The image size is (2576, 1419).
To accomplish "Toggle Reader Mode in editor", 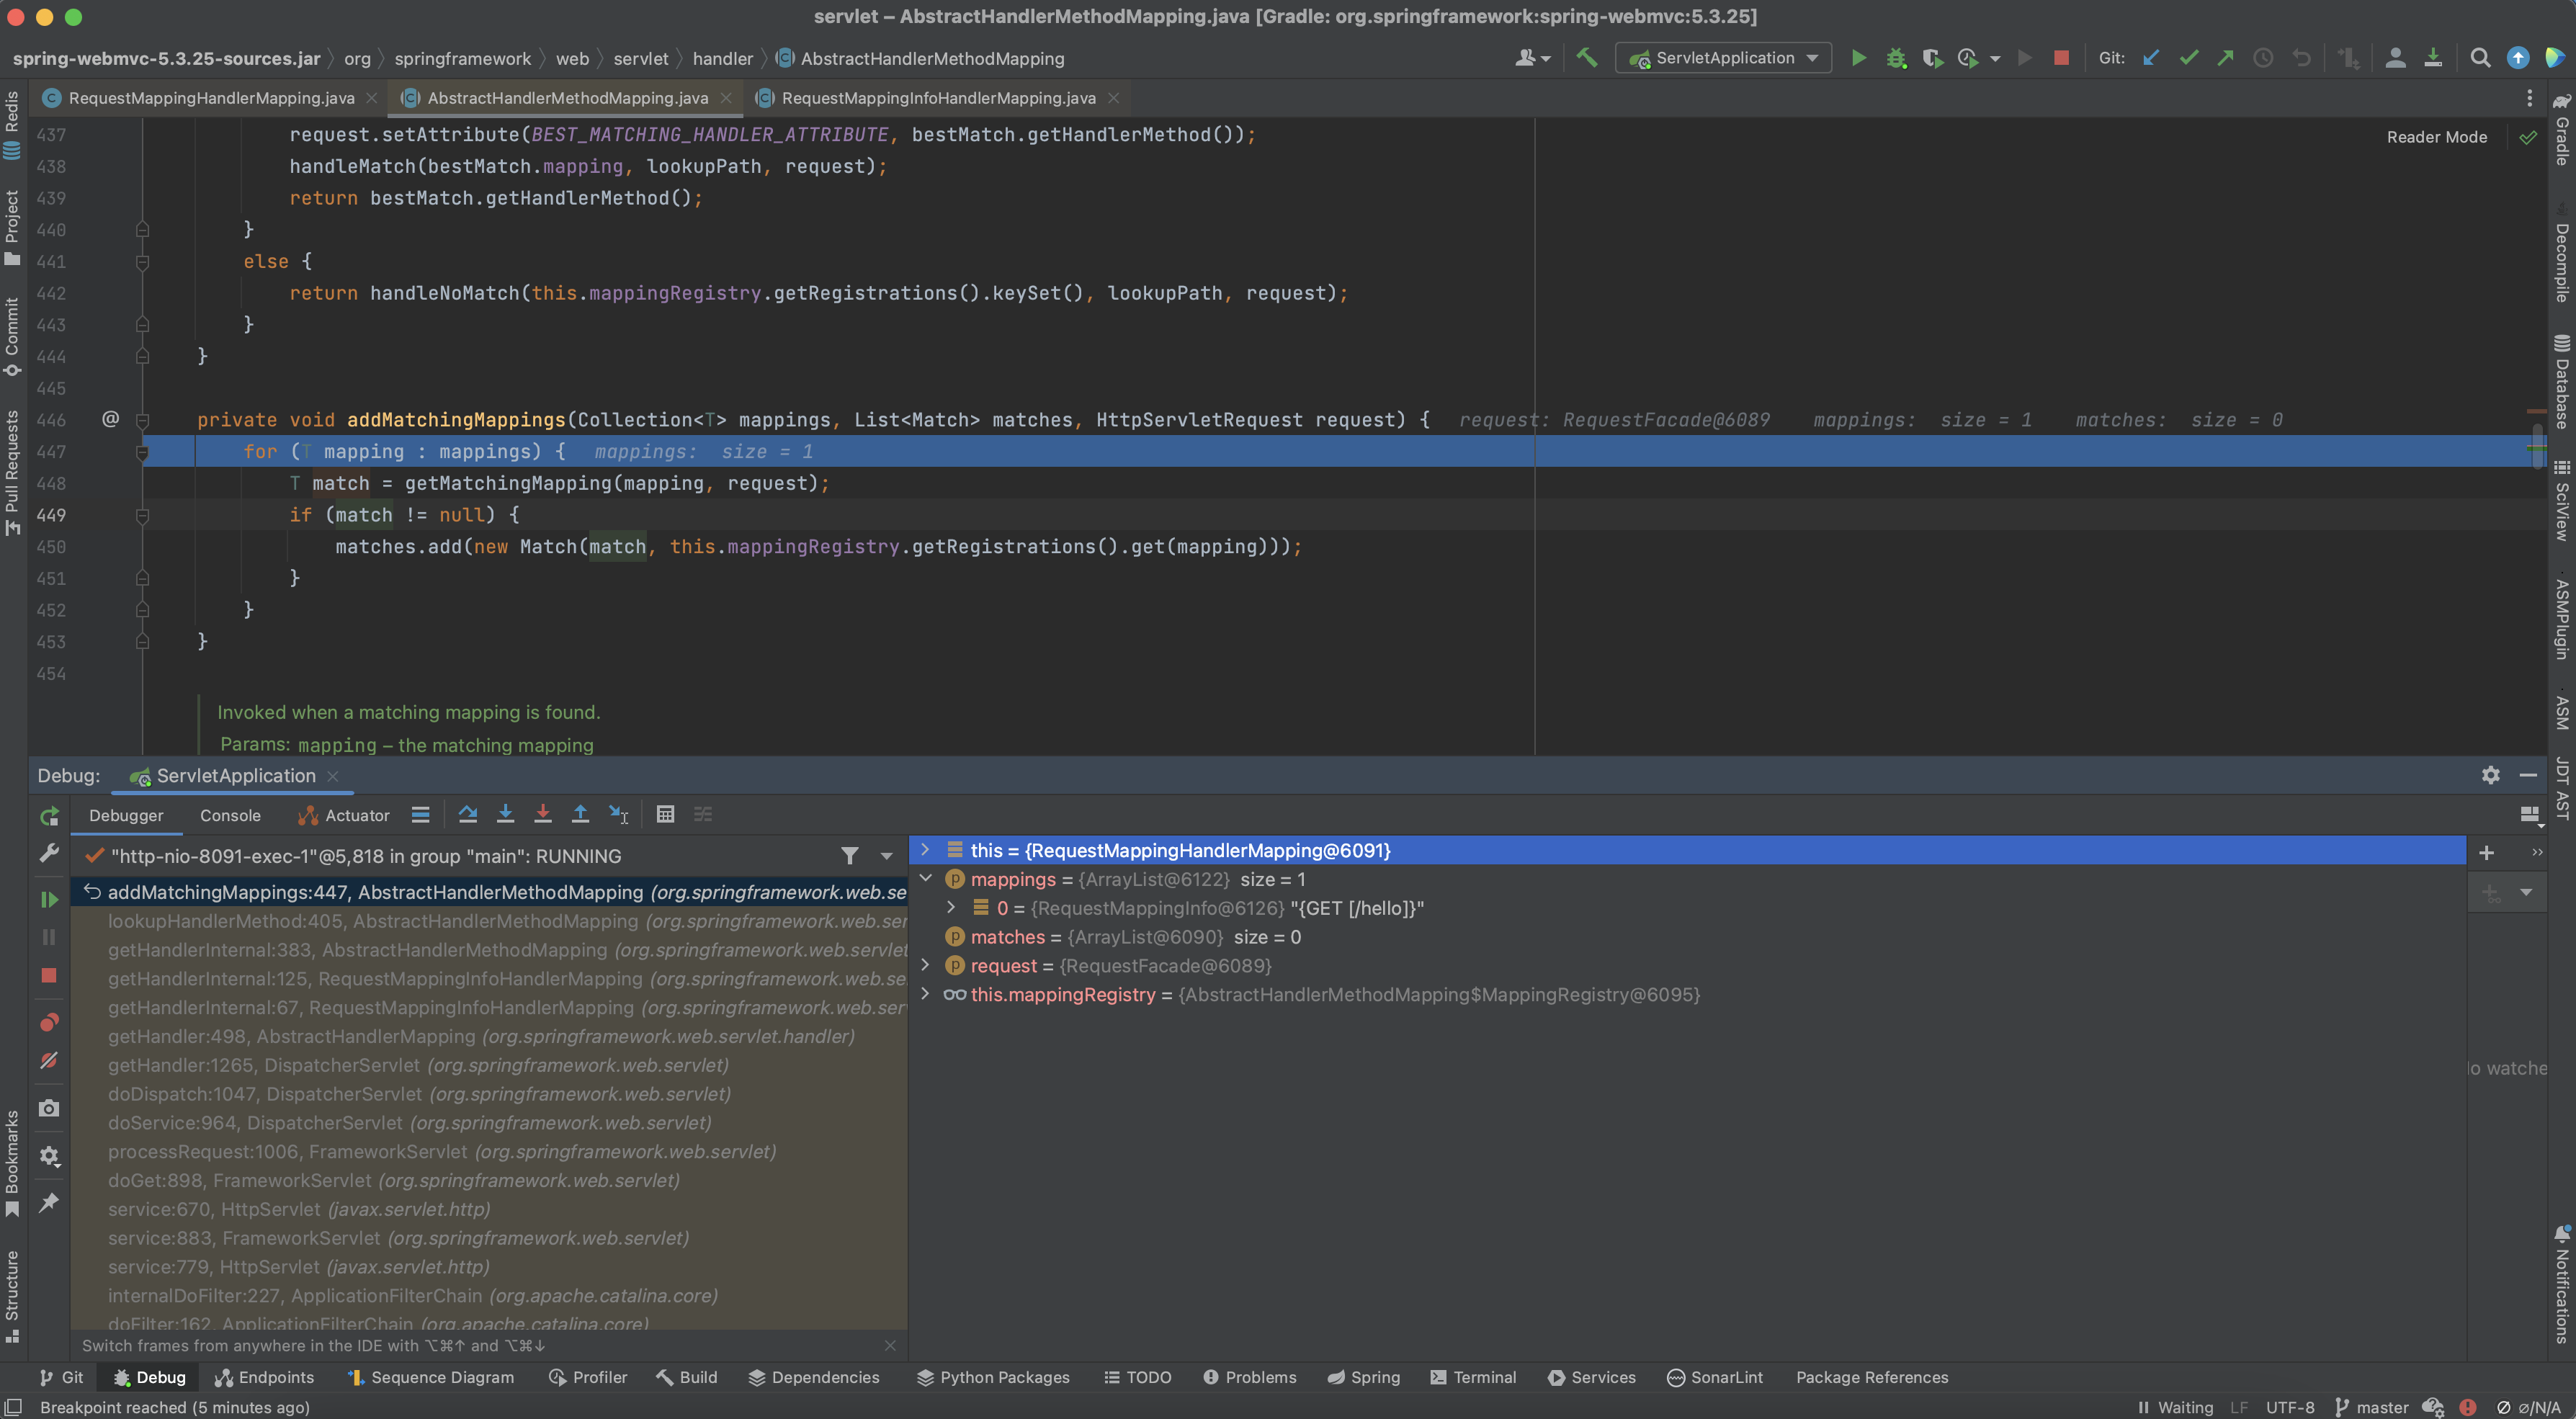I will (2436, 137).
